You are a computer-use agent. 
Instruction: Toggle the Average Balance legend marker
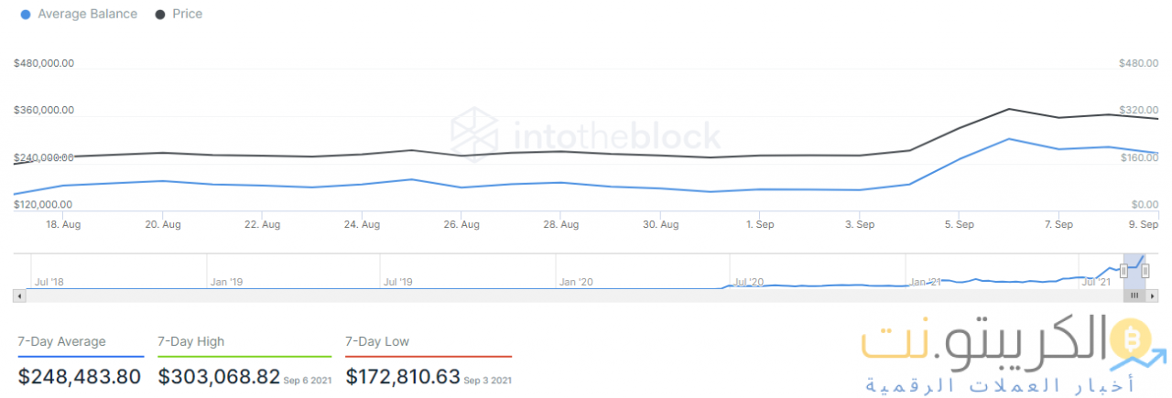point(25,15)
